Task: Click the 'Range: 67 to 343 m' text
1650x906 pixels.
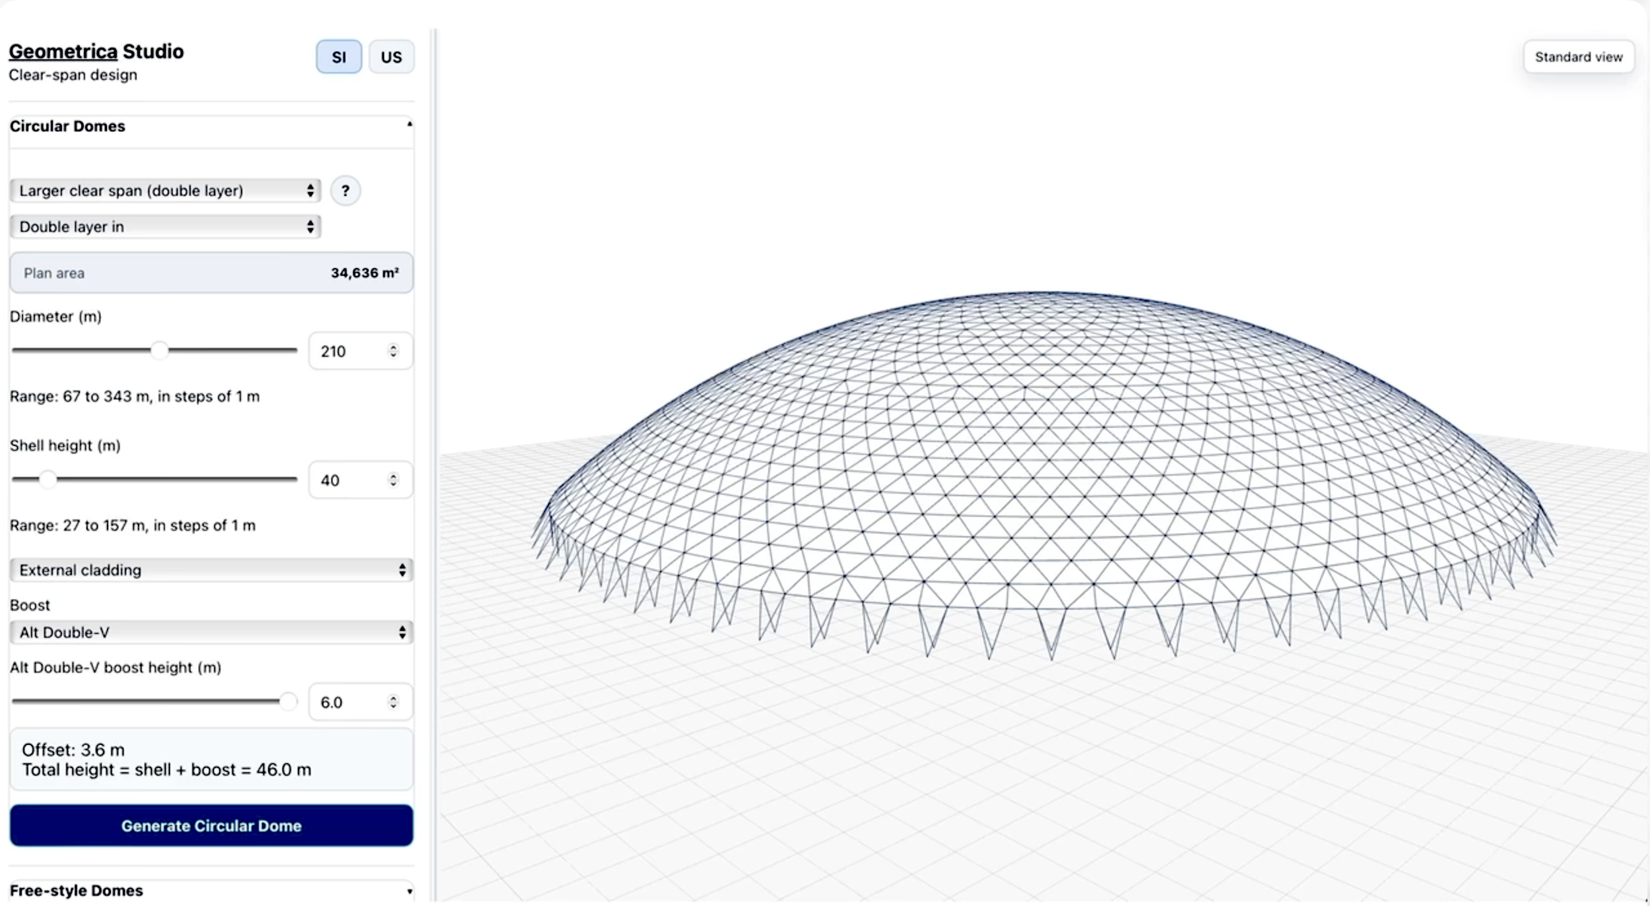Action: pos(135,397)
